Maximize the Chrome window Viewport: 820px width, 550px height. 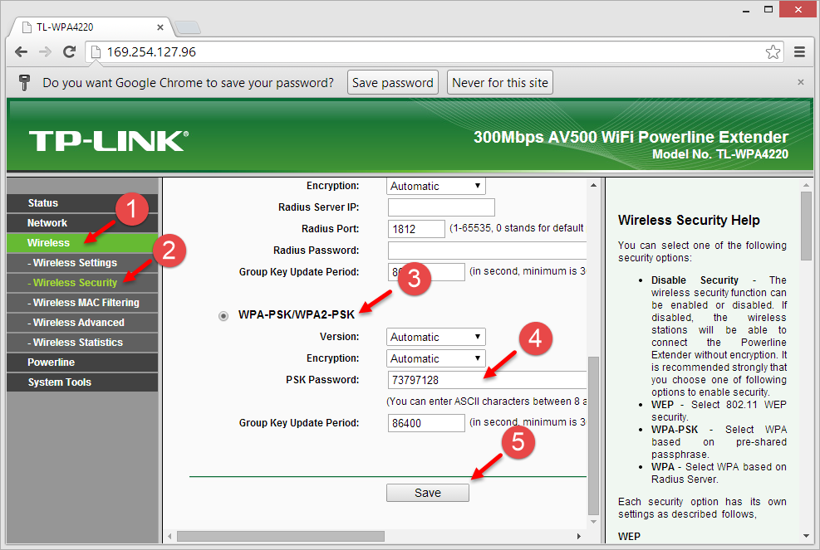click(768, 9)
